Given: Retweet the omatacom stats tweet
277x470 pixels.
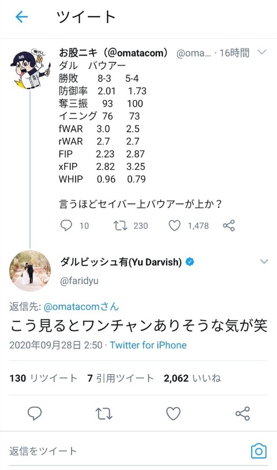Looking at the screenshot, I should click(121, 225).
